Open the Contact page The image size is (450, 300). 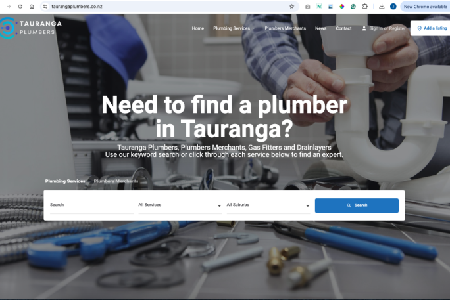pyautogui.click(x=343, y=28)
